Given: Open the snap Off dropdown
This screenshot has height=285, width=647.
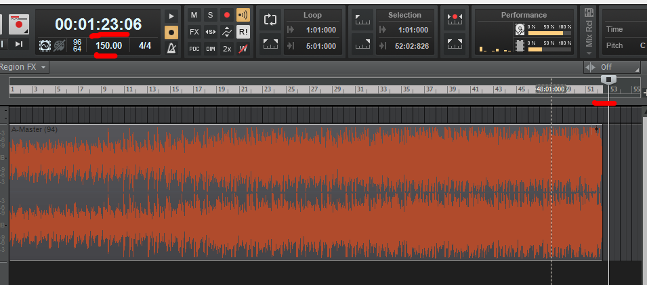Looking at the screenshot, I should (x=612, y=67).
